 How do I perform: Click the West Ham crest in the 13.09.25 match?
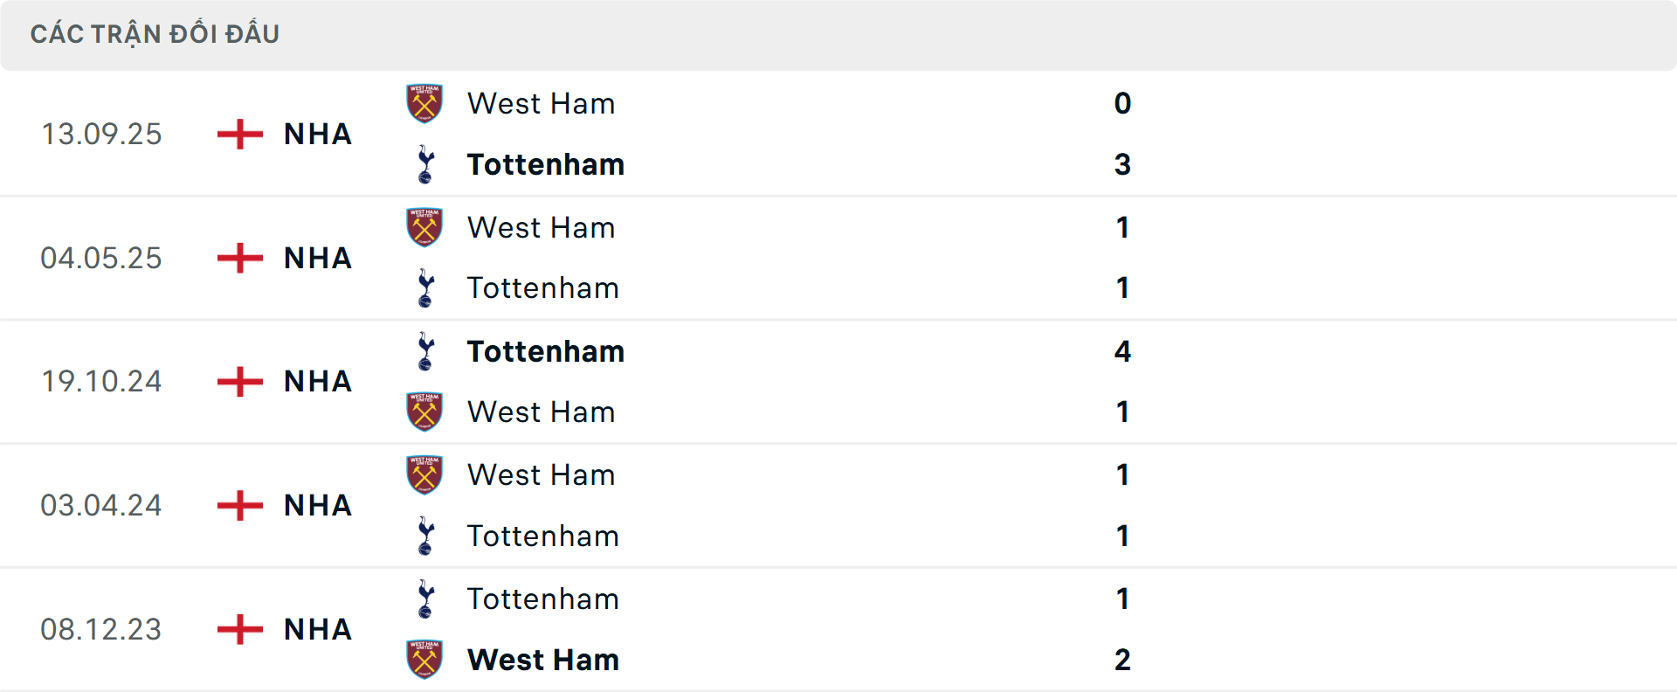[x=424, y=102]
